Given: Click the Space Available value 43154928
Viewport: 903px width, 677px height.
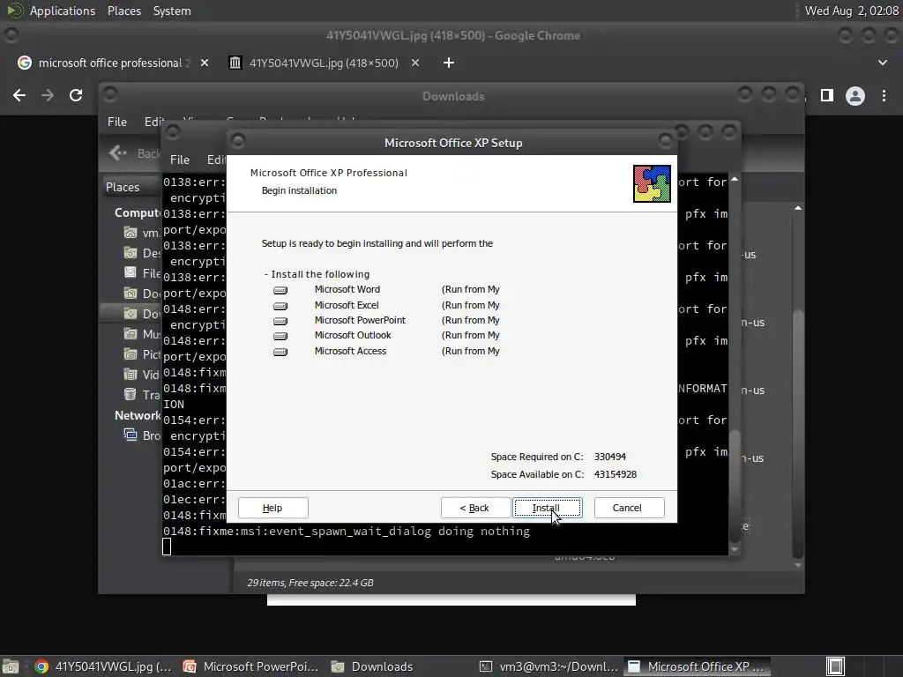Looking at the screenshot, I should point(615,474).
